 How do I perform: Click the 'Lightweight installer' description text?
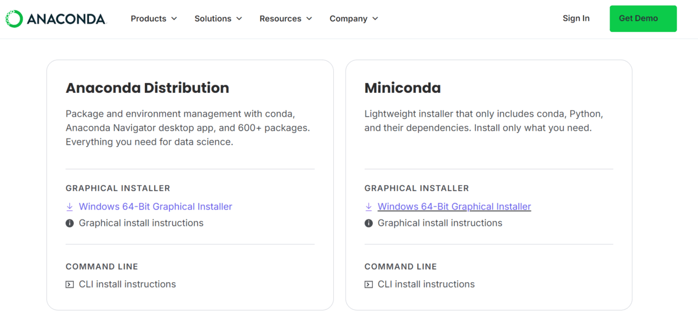tap(483, 121)
